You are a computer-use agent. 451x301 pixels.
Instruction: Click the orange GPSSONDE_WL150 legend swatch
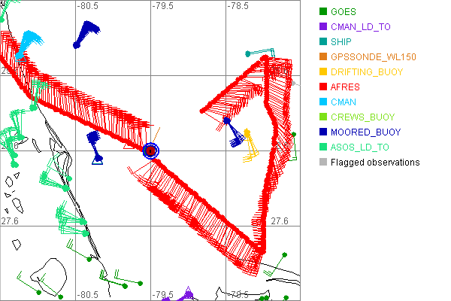(x=323, y=57)
